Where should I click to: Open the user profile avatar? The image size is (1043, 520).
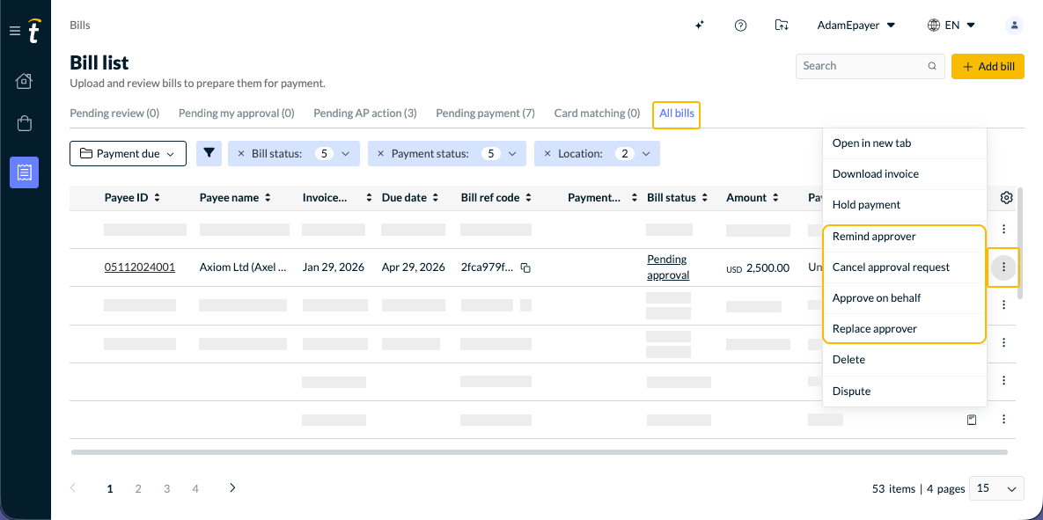pos(1014,26)
